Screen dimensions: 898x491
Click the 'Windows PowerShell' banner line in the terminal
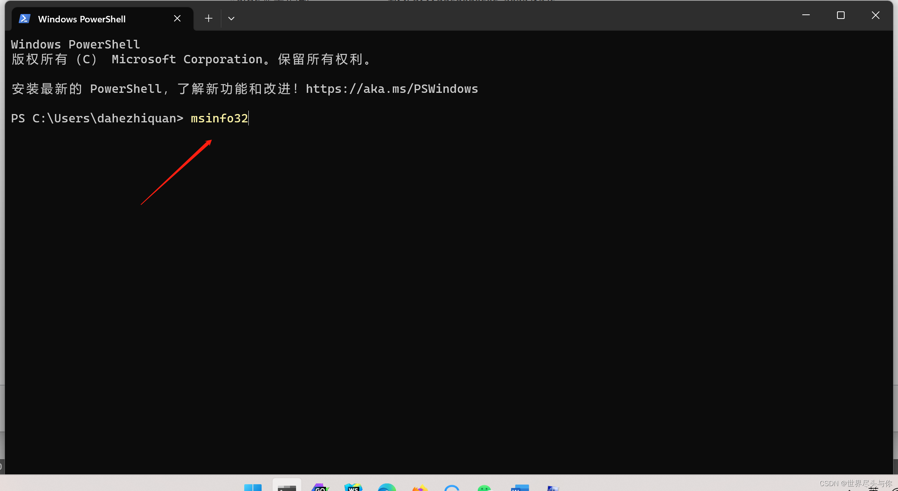click(75, 44)
